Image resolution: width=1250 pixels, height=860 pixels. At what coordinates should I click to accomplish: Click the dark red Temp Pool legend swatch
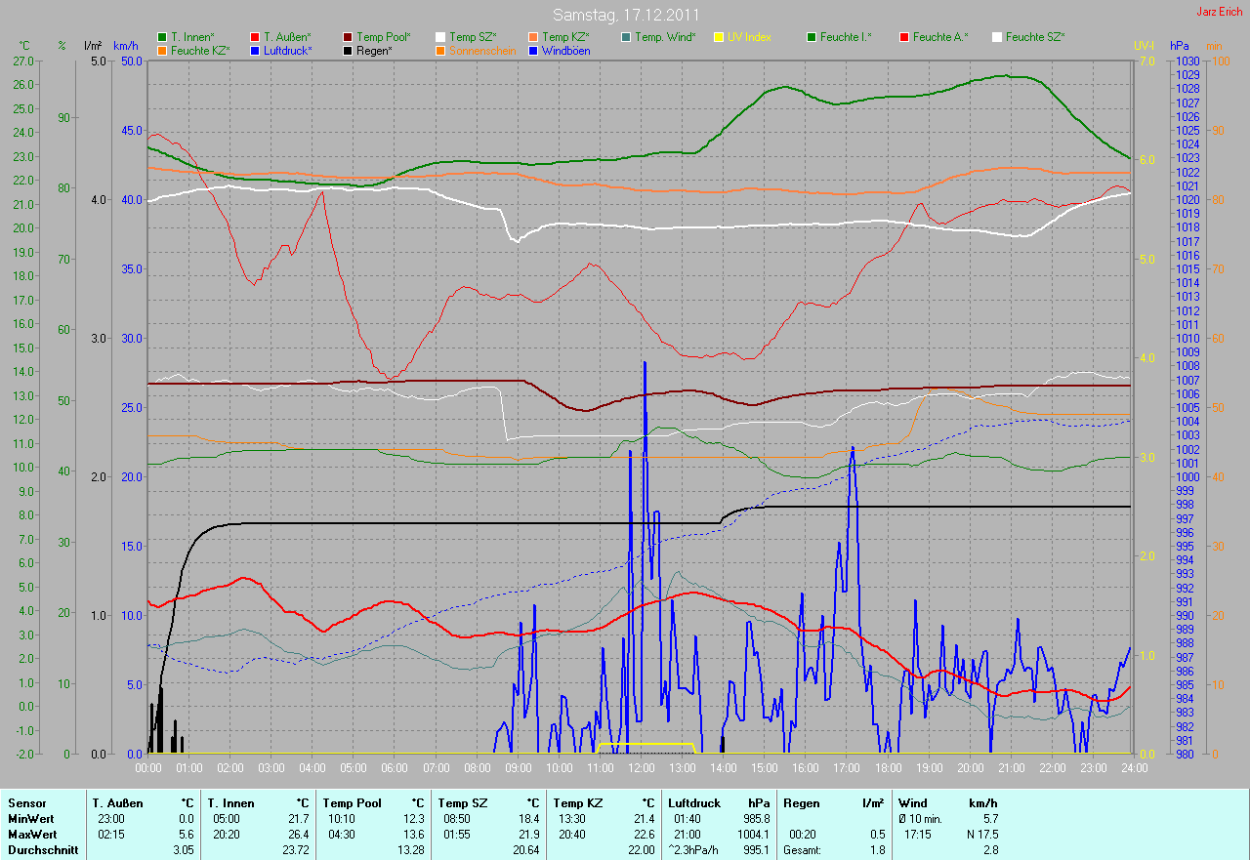(348, 37)
